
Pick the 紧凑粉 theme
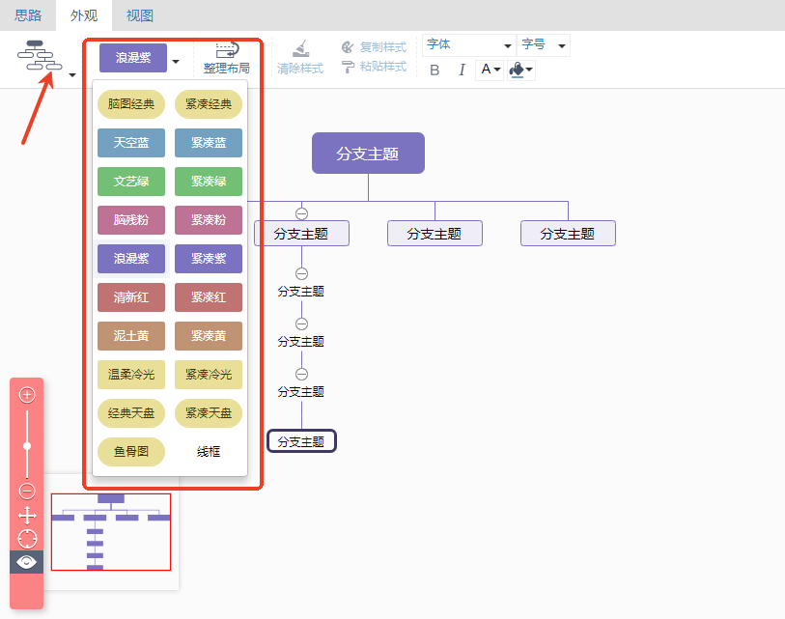(x=209, y=220)
